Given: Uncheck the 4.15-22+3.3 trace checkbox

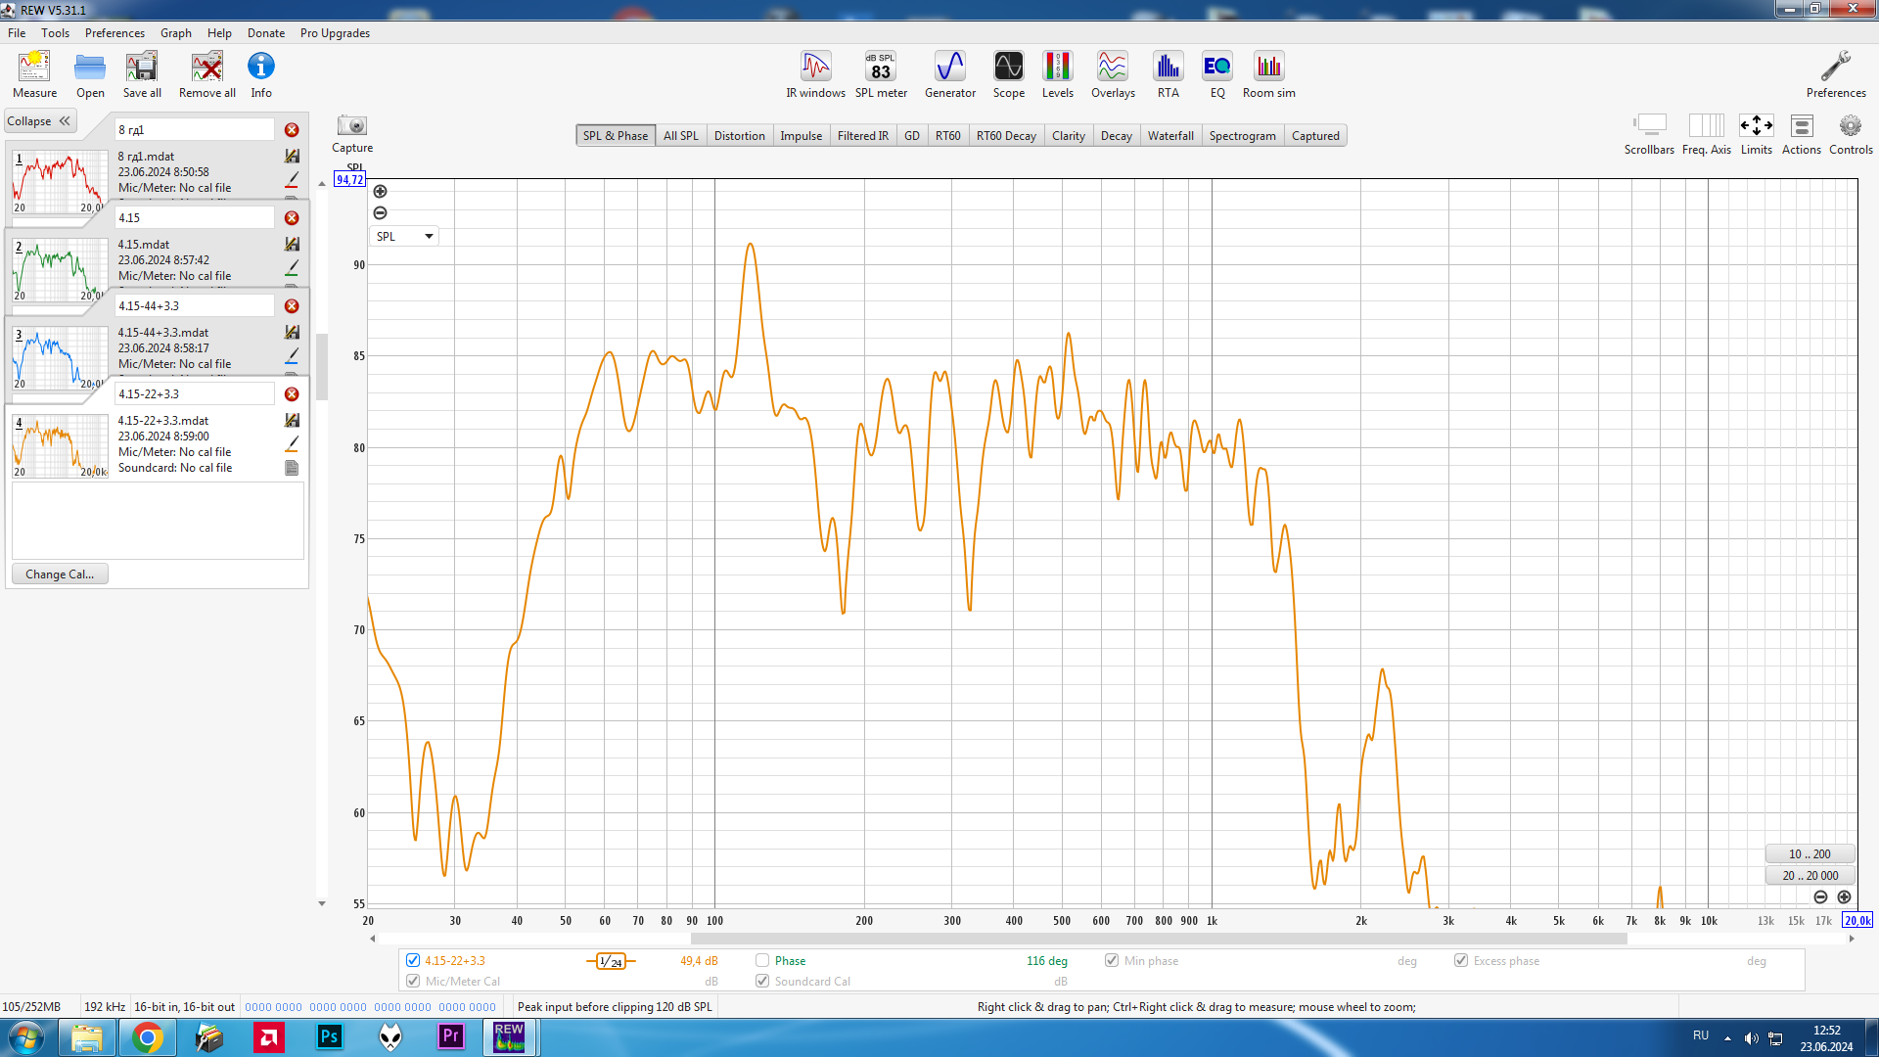Looking at the screenshot, I should pyautogui.click(x=413, y=960).
